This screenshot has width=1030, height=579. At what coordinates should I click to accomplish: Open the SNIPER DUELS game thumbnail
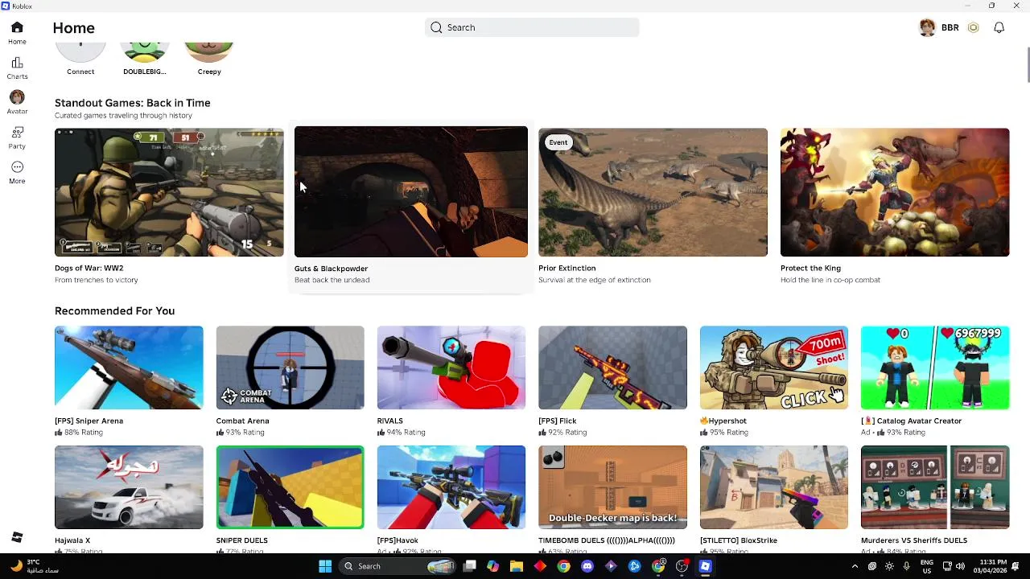click(290, 487)
